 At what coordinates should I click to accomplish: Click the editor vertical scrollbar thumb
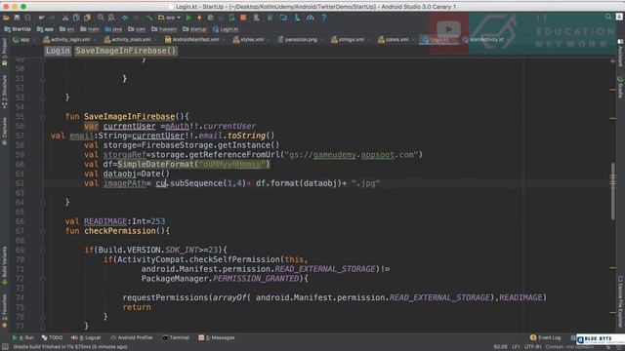pyautogui.click(x=612, y=191)
